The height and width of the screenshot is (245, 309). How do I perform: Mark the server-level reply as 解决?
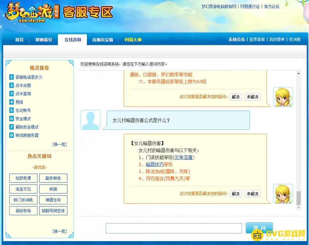pos(236,97)
